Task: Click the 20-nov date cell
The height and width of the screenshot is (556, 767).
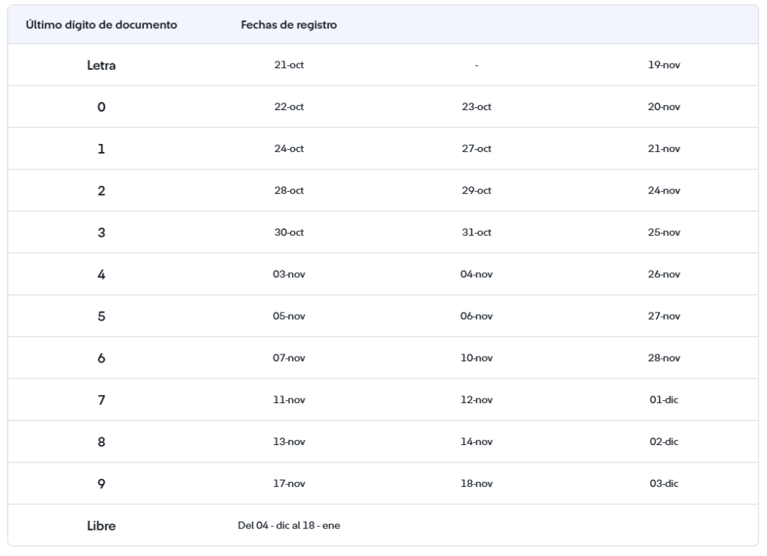Action: pos(664,107)
